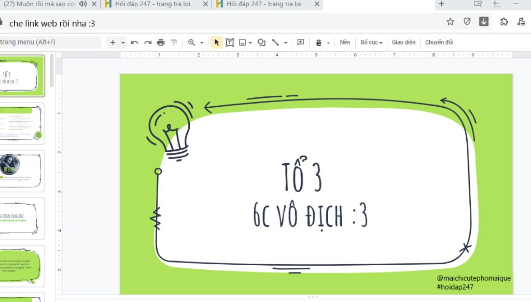The width and height of the screenshot is (531, 302).
Task: Switch to the second Hỏi đáp 247 tab
Action: click(x=264, y=4)
